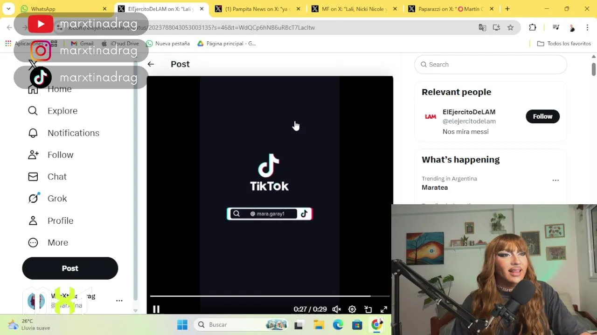The image size is (597, 335).
Task: Click the Profile person icon
Action: point(33,221)
